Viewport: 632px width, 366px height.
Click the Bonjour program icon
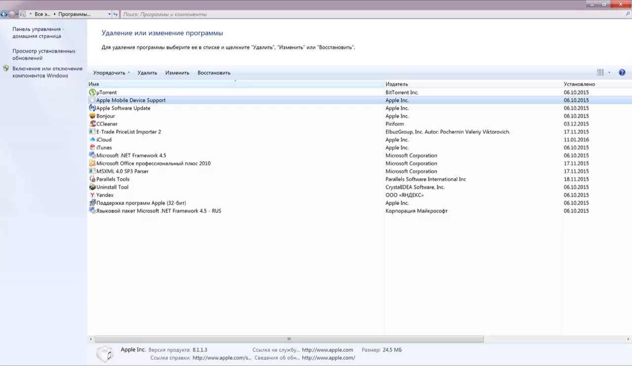tap(92, 116)
